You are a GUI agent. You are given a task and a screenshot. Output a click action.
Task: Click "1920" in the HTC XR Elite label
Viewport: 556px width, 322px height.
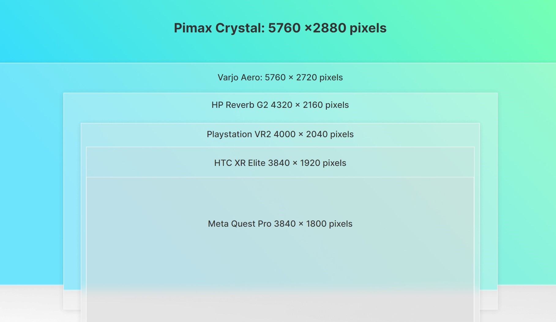click(x=310, y=163)
